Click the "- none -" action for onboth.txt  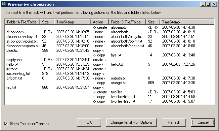[x=99, y=78]
